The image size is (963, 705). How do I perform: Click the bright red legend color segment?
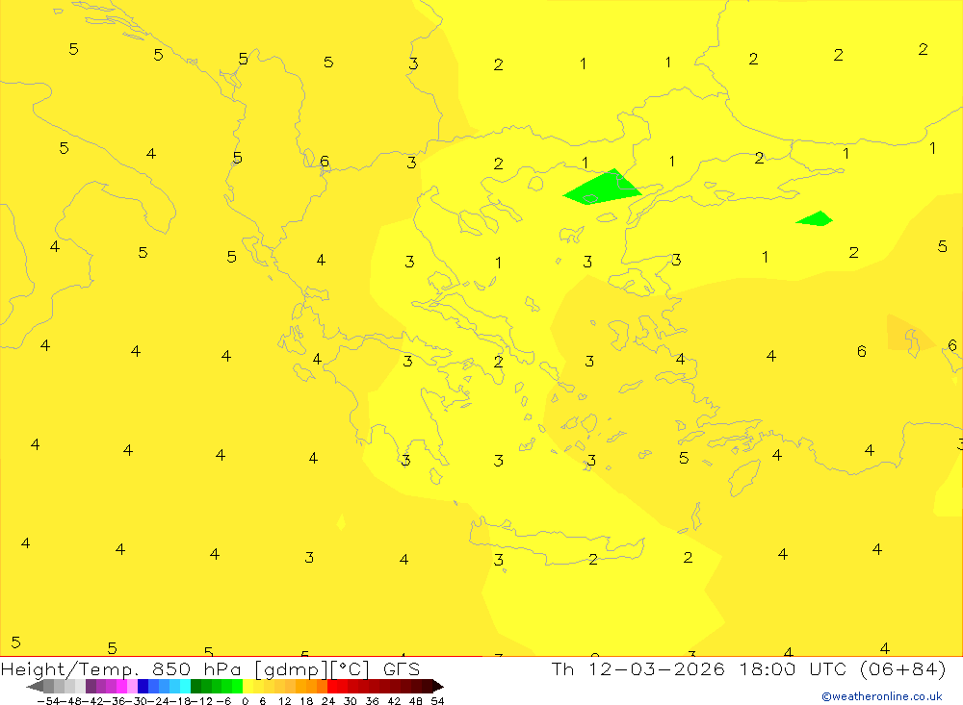[332, 686]
